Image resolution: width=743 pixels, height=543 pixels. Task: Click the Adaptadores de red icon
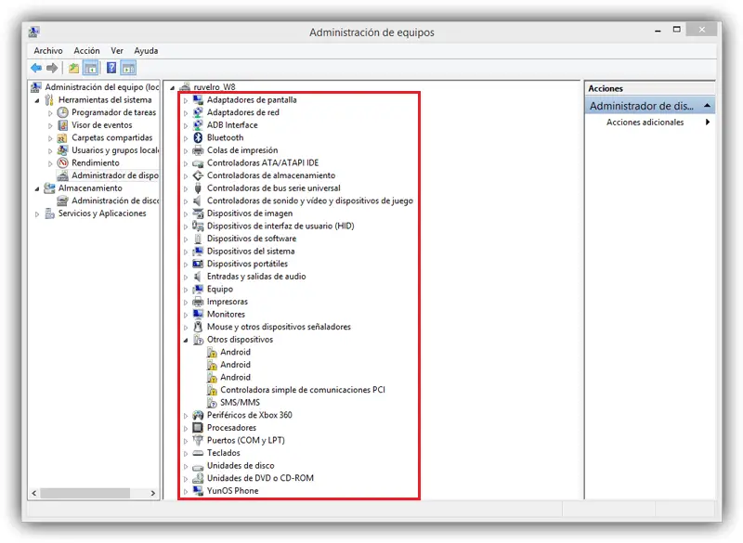198,112
